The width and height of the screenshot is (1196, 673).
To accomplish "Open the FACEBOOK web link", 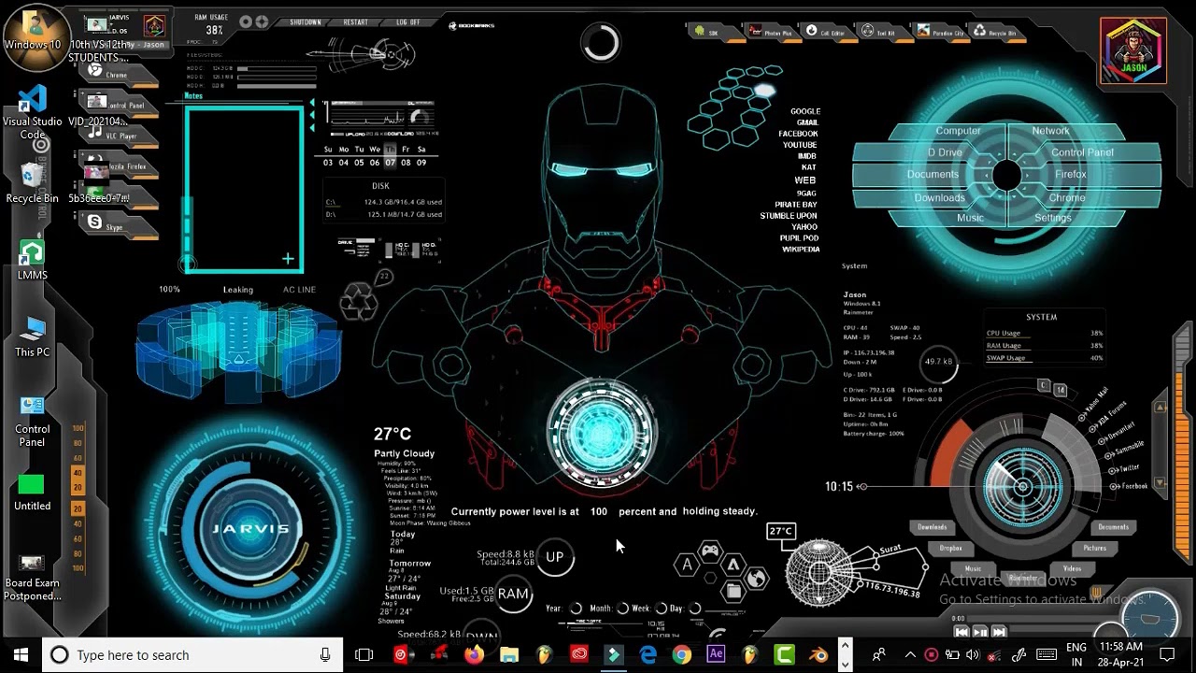I will (x=799, y=134).
